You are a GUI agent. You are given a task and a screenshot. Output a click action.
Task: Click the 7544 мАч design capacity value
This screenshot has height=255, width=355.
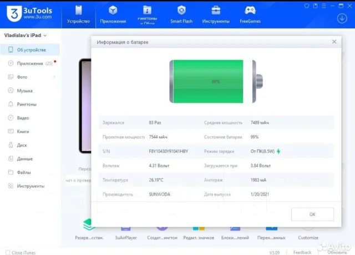pyautogui.click(x=158, y=137)
